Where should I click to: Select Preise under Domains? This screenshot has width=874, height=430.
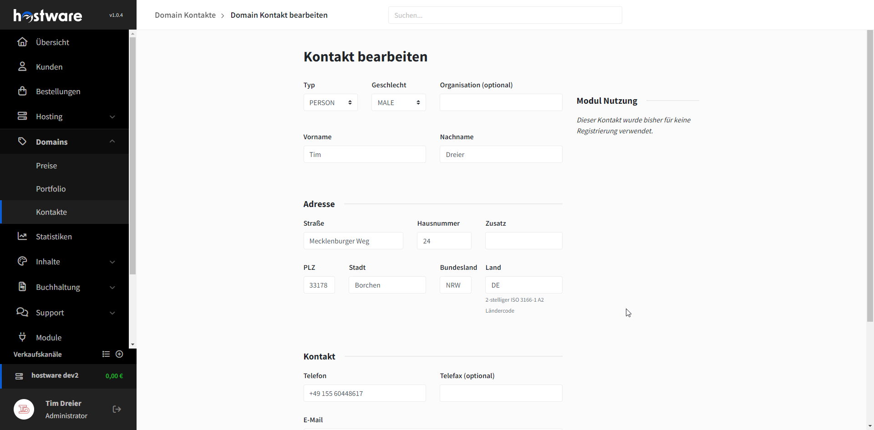click(46, 166)
